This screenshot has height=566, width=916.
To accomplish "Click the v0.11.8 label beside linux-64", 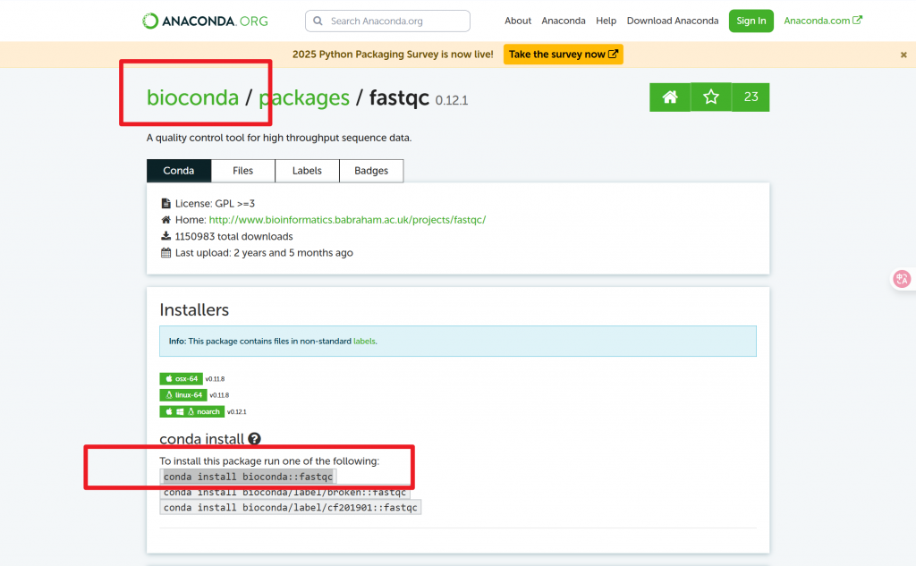I will coord(220,395).
